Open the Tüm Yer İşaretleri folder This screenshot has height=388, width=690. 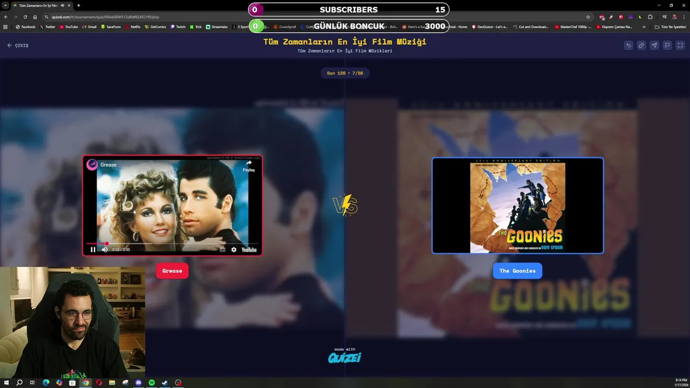[x=670, y=26]
